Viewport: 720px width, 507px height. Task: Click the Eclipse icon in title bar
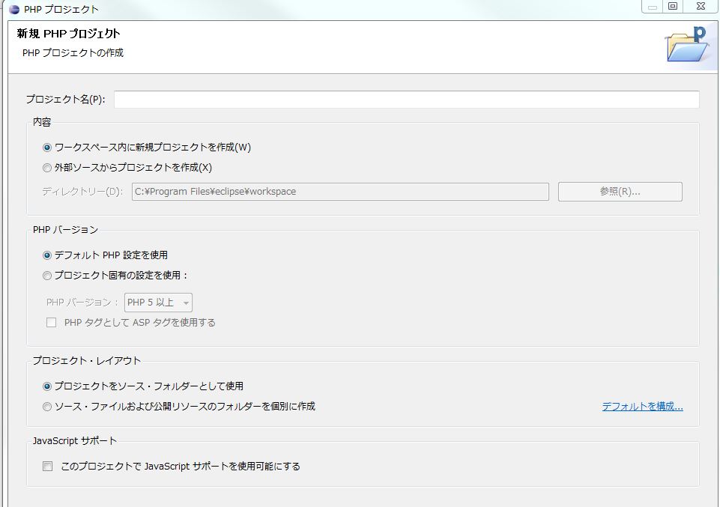[x=14, y=9]
